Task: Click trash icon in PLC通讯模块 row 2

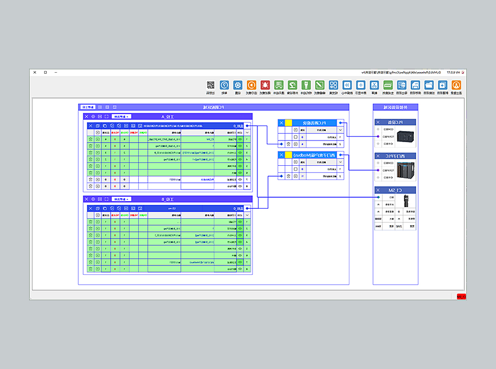Action: coord(288,144)
